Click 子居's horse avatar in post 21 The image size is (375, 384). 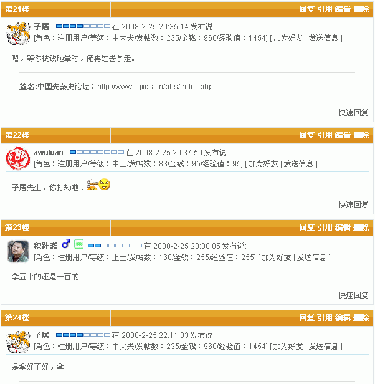pyautogui.click(x=18, y=33)
